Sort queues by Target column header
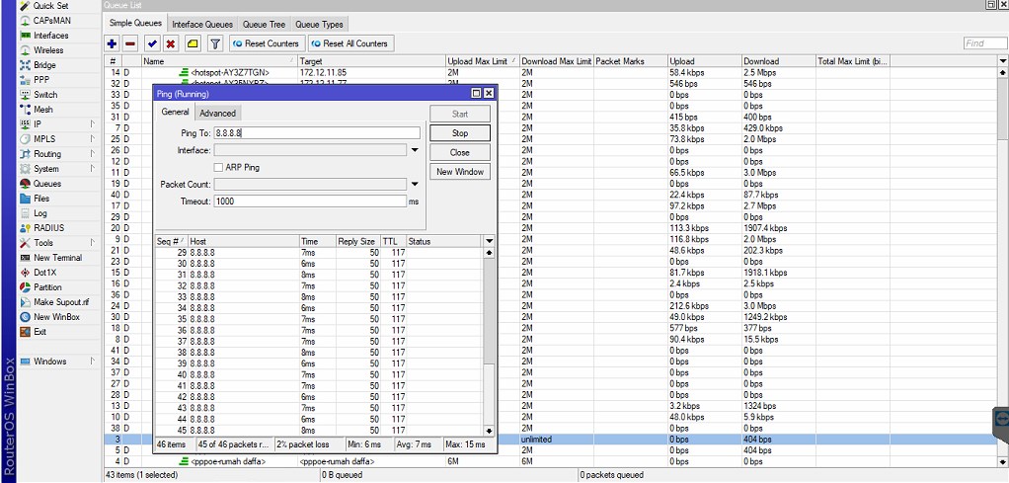This screenshot has width=1009, height=483. (371, 61)
